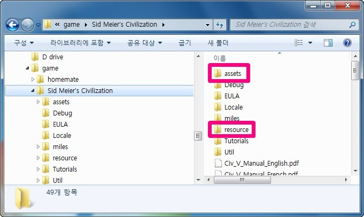
Task: Click file list scroll down arrow
Action: click(355, 170)
